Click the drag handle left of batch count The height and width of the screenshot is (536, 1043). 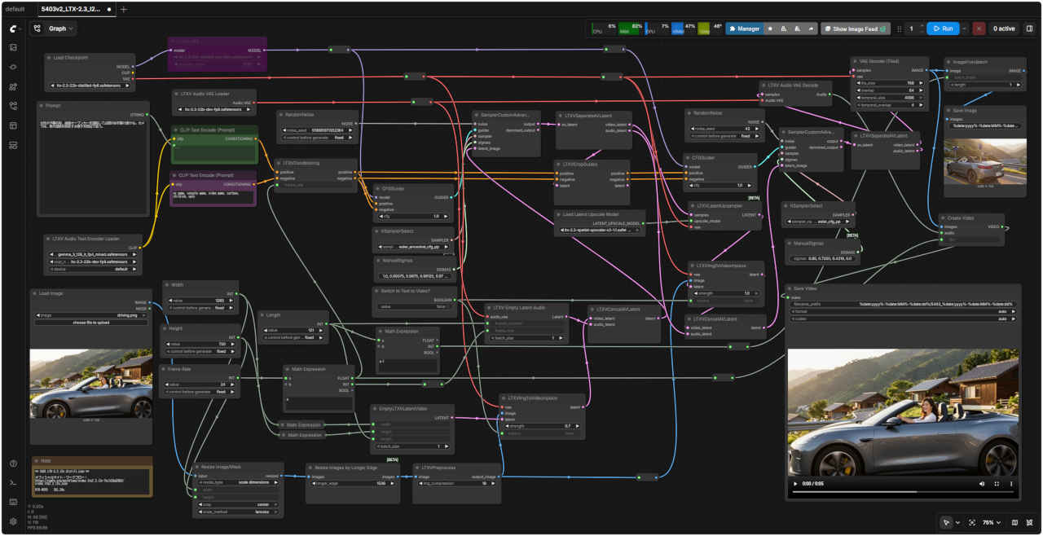click(899, 29)
